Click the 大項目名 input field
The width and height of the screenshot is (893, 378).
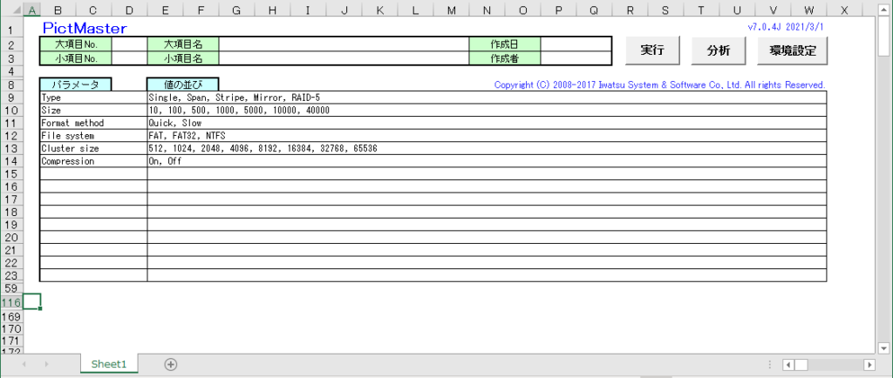343,44
